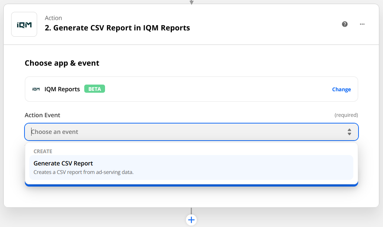The image size is (383, 227).
Task: Add a step with the plus button
Action: (191, 220)
